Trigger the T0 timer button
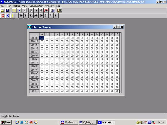The image size is (167, 125). coord(21,16)
